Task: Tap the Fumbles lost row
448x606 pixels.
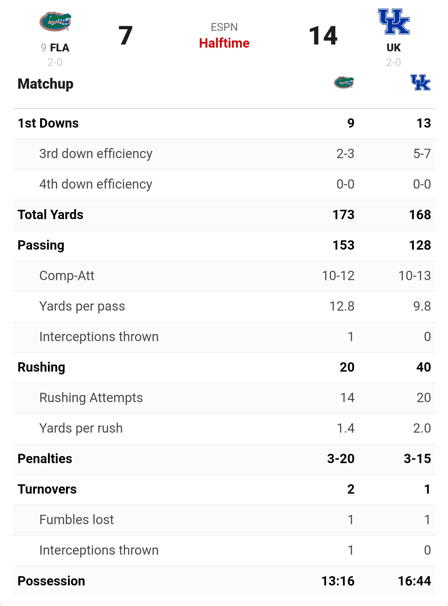Action: (x=224, y=520)
